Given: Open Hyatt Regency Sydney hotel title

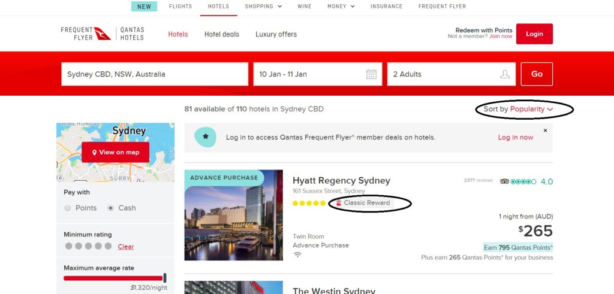Looking at the screenshot, I should coord(341,181).
